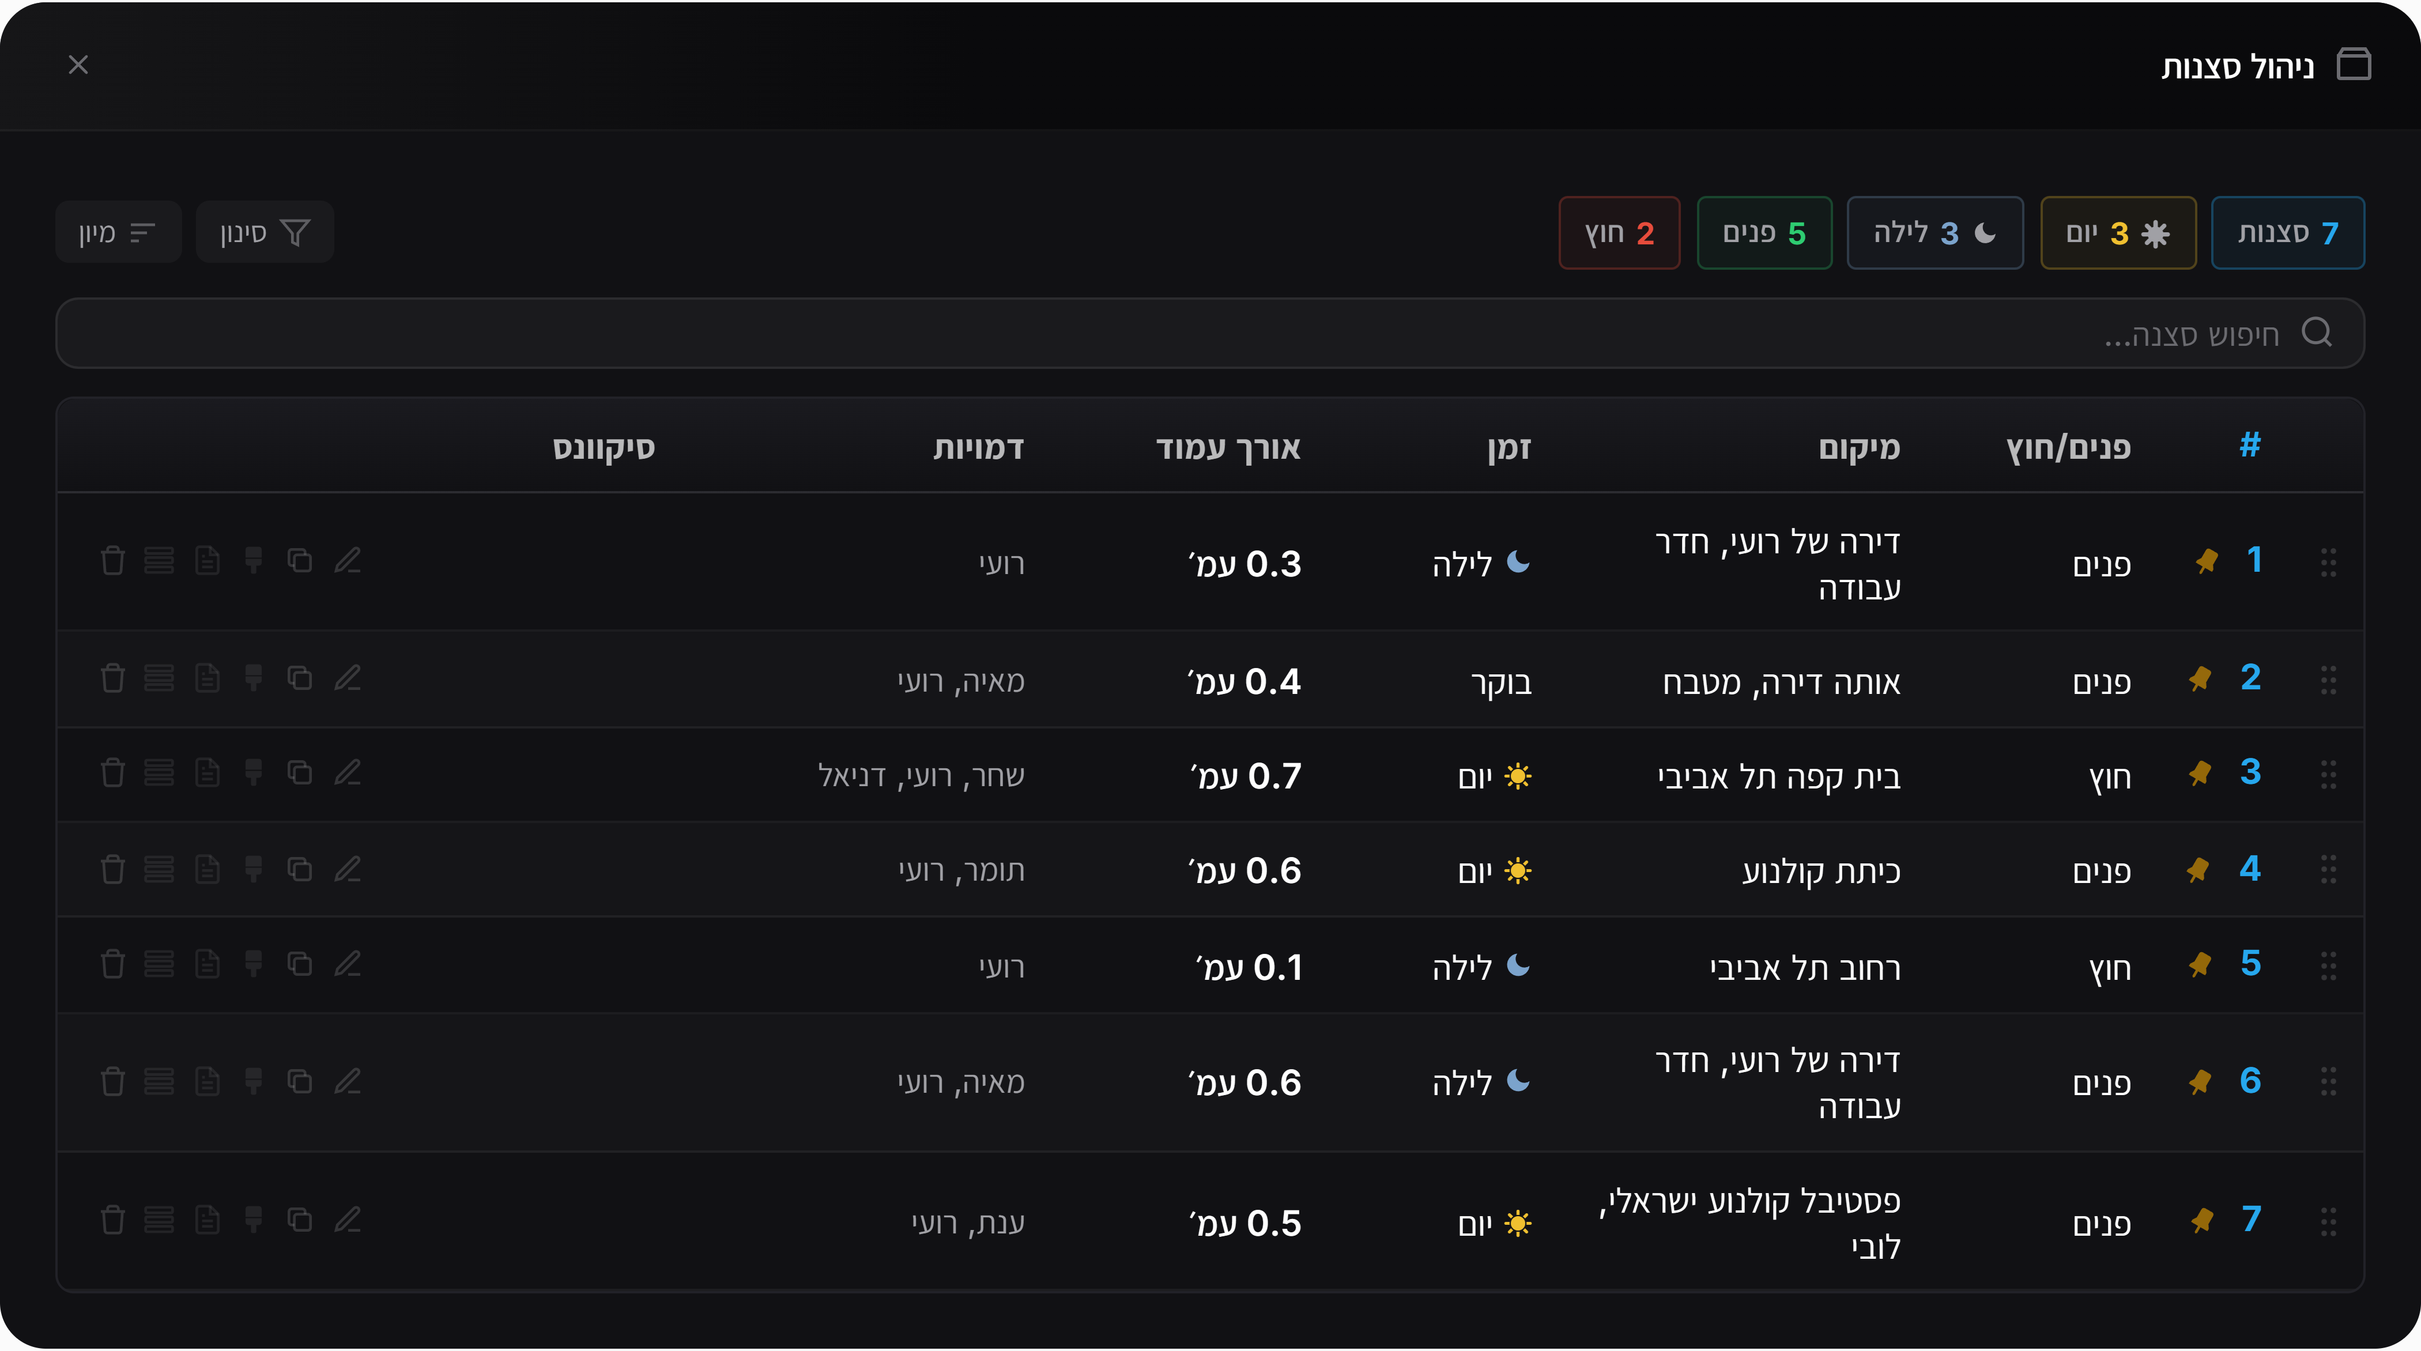Screen dimensions: 2421x1351
Task: Click the brush icon in scene 6 row
Action: pyautogui.click(x=253, y=1082)
